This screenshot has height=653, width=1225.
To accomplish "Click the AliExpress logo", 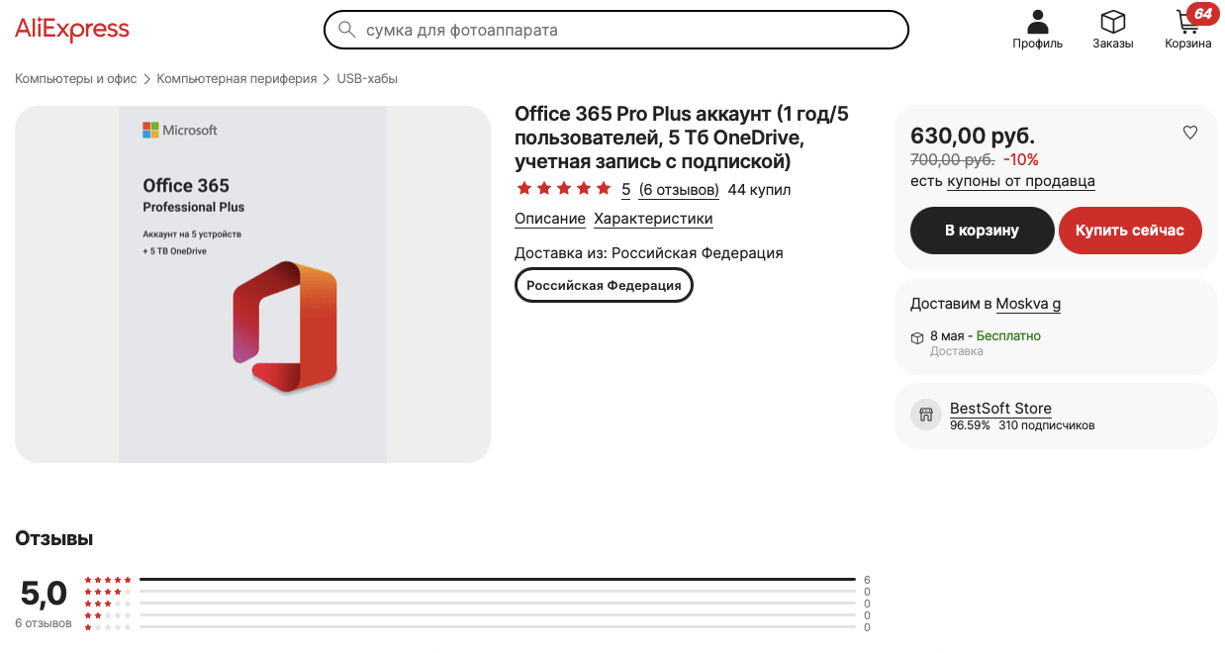I will coord(71,30).
